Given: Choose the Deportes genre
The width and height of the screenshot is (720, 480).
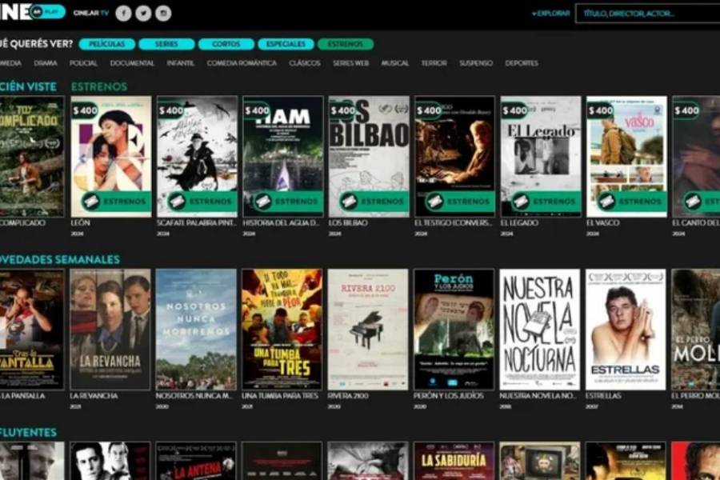Looking at the screenshot, I should [x=522, y=63].
